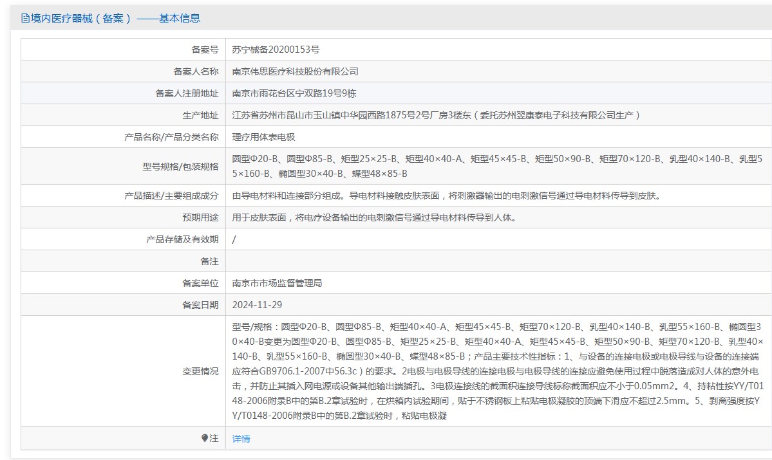This screenshot has height=460, width=772.
Task: Select the 备案人名称 label
Action: coord(196,71)
